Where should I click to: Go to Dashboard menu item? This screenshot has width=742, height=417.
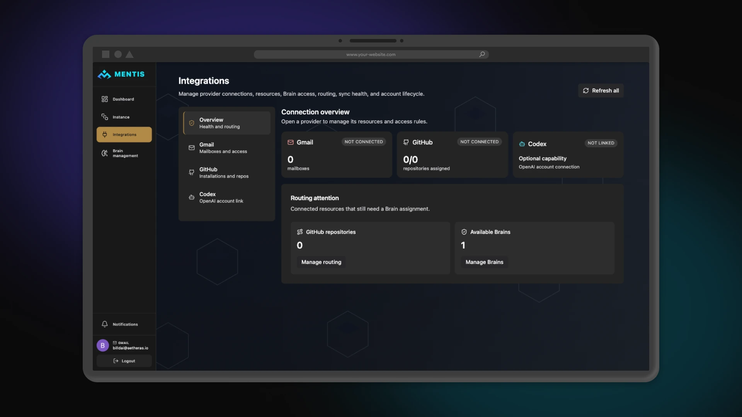(x=124, y=99)
